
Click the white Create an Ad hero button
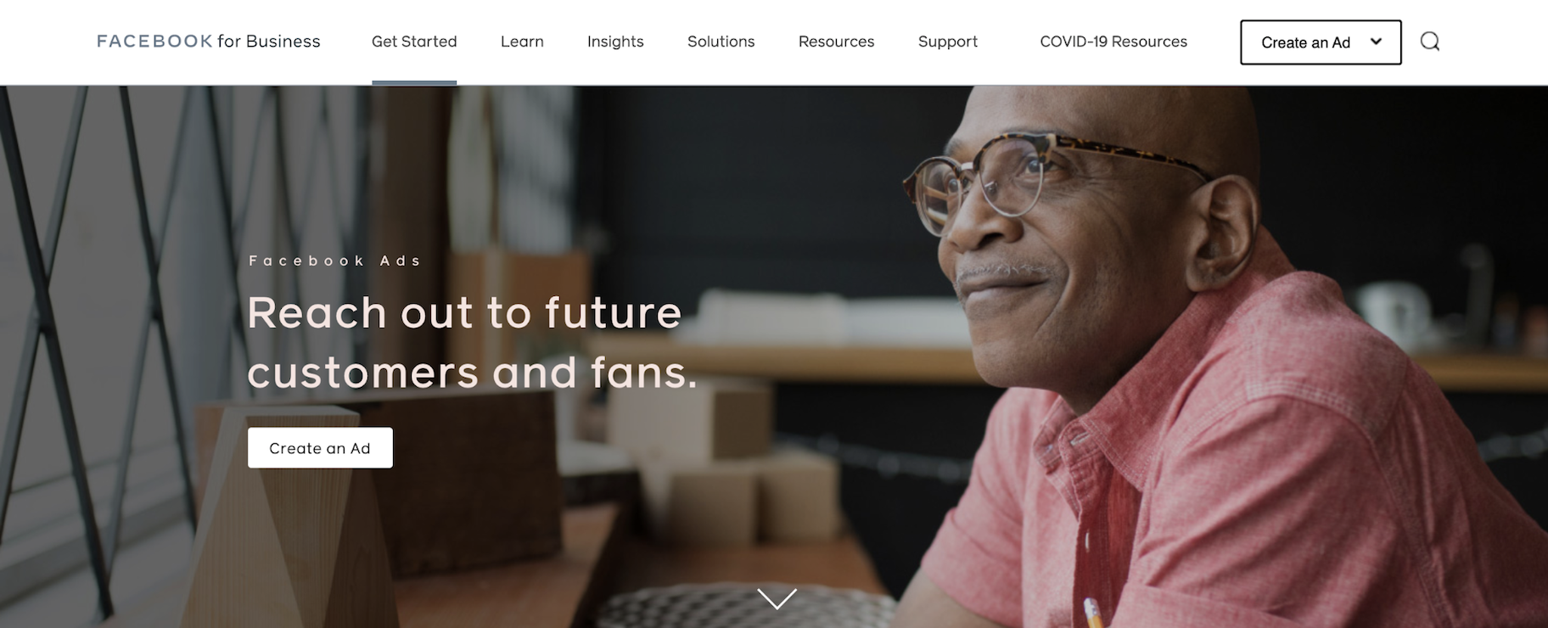click(320, 447)
